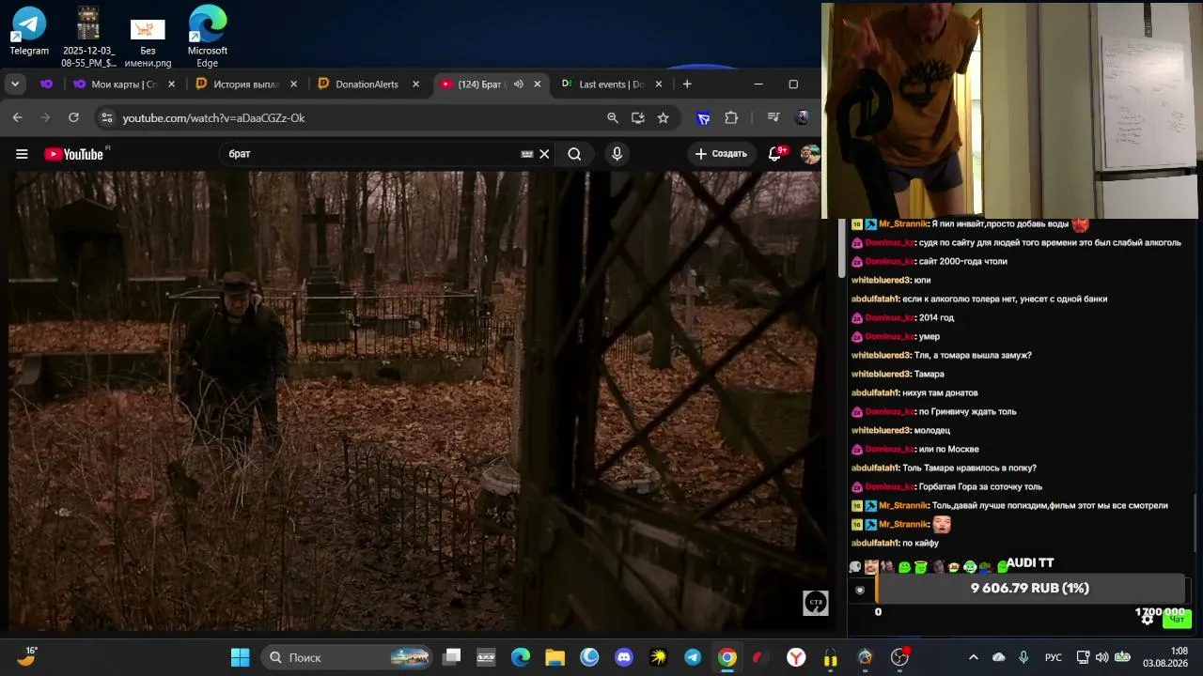Open chat settings gear icon
This screenshot has height=676, width=1203.
point(1148,619)
